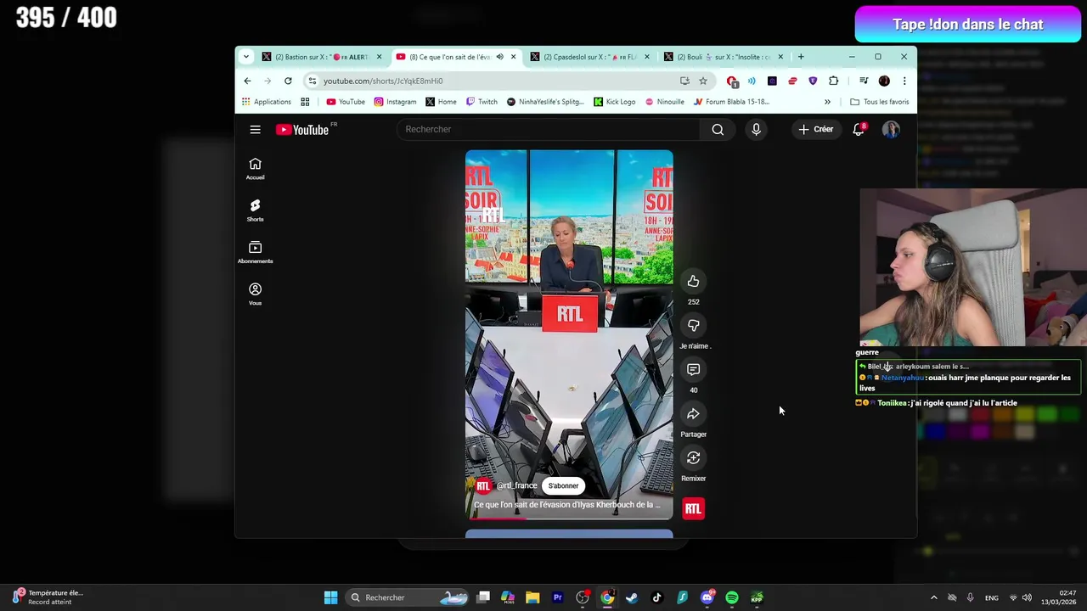Dislike the short with thumbs-down icon
This screenshot has height=611, width=1087.
click(693, 325)
